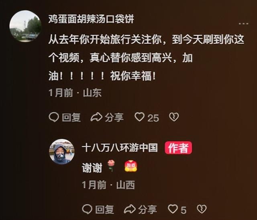
Task: Like the author's reply with 5 likes
Action: point(173,209)
